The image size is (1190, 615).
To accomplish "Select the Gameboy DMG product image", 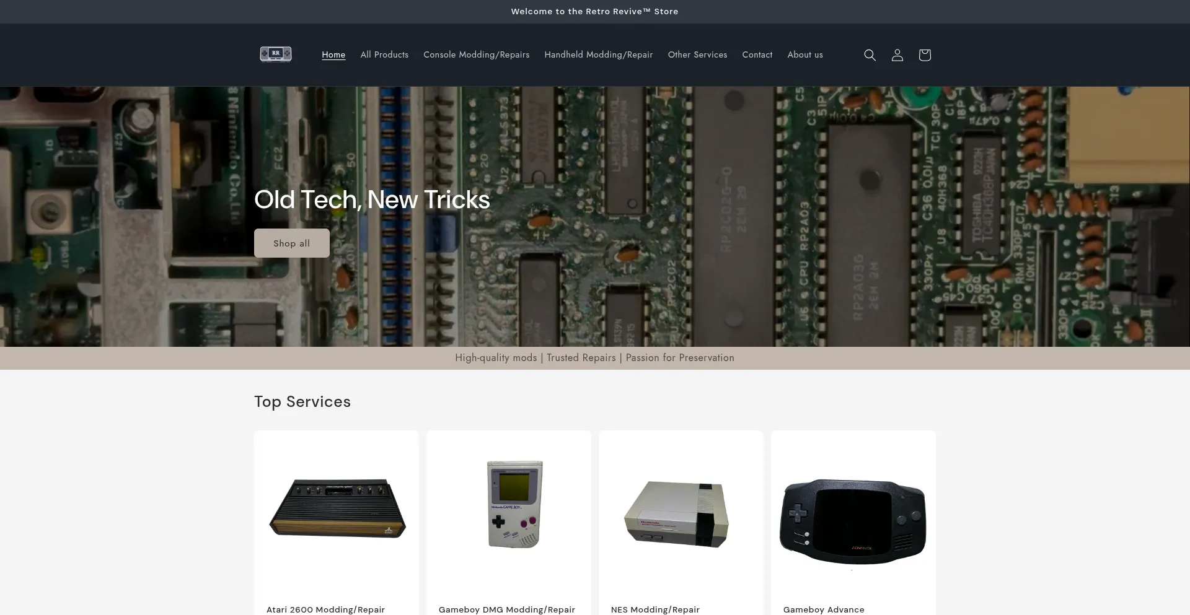I will (514, 504).
